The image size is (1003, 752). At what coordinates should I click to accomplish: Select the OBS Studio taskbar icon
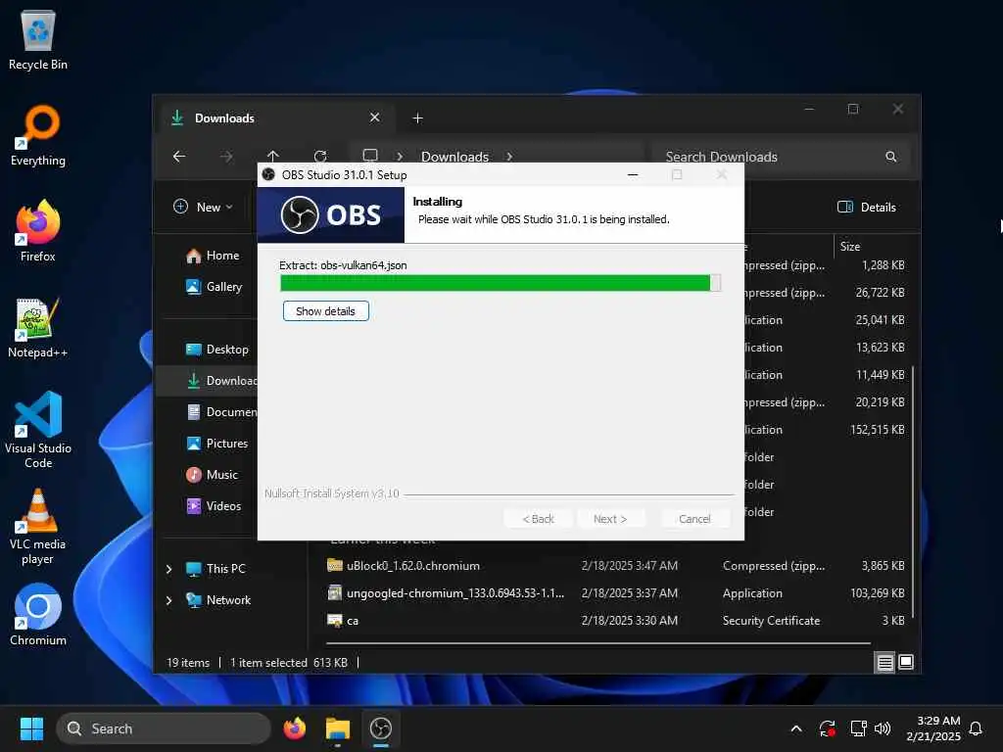[x=381, y=728]
